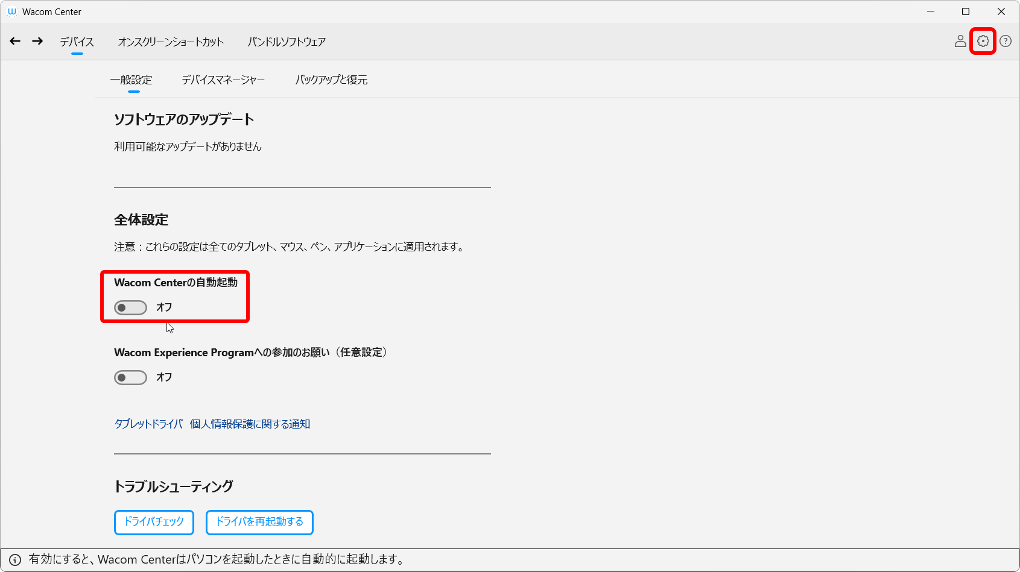The width and height of the screenshot is (1020, 572).
Task: Switch to the デバイス tab
Action: click(x=77, y=42)
